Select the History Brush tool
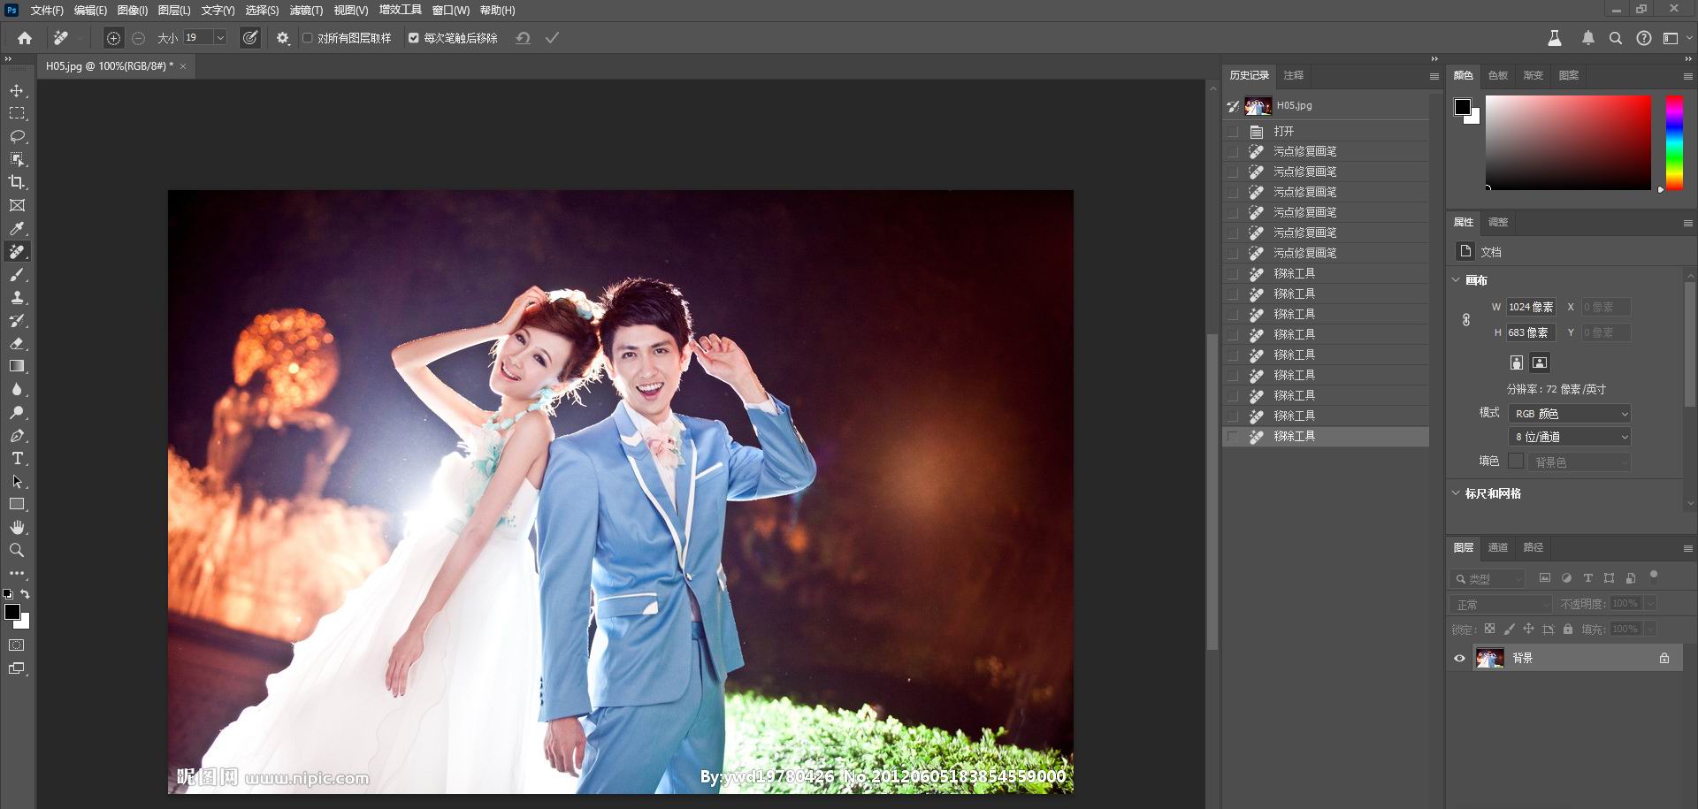1698x809 pixels. [x=17, y=321]
